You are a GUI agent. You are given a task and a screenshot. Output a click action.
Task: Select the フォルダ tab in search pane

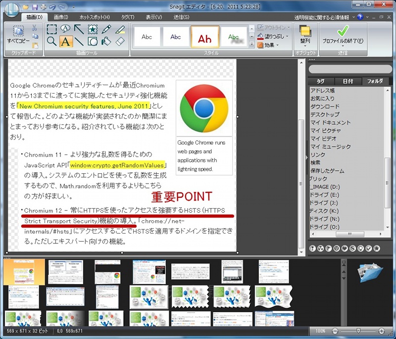pos(375,81)
